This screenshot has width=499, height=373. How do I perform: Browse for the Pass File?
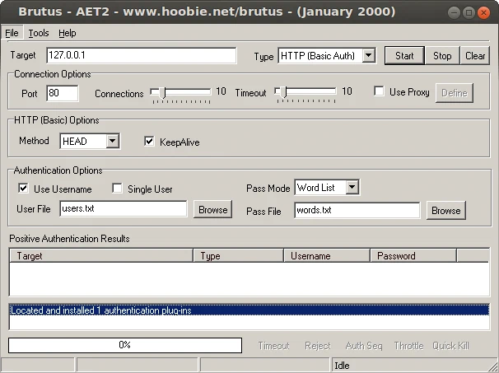445,210
